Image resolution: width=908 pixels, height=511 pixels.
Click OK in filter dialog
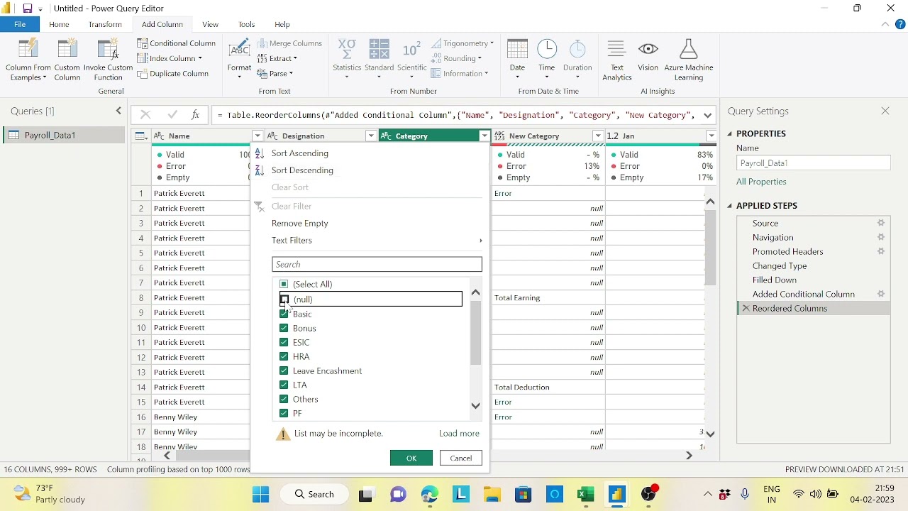pos(411,458)
